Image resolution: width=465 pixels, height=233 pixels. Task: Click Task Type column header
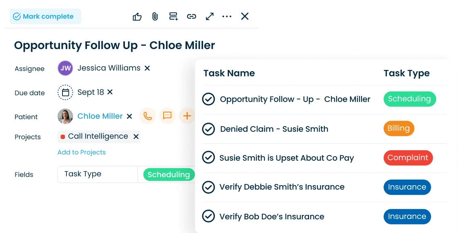pyautogui.click(x=406, y=74)
